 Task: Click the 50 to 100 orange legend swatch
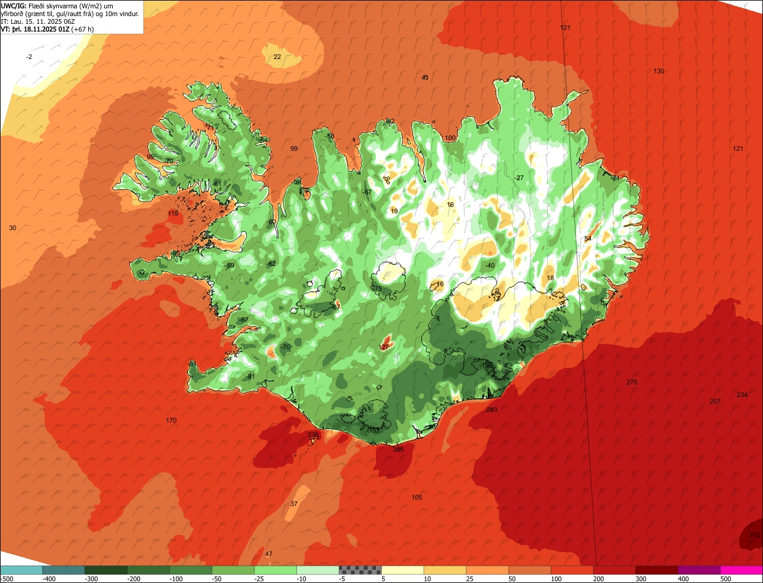(x=529, y=570)
